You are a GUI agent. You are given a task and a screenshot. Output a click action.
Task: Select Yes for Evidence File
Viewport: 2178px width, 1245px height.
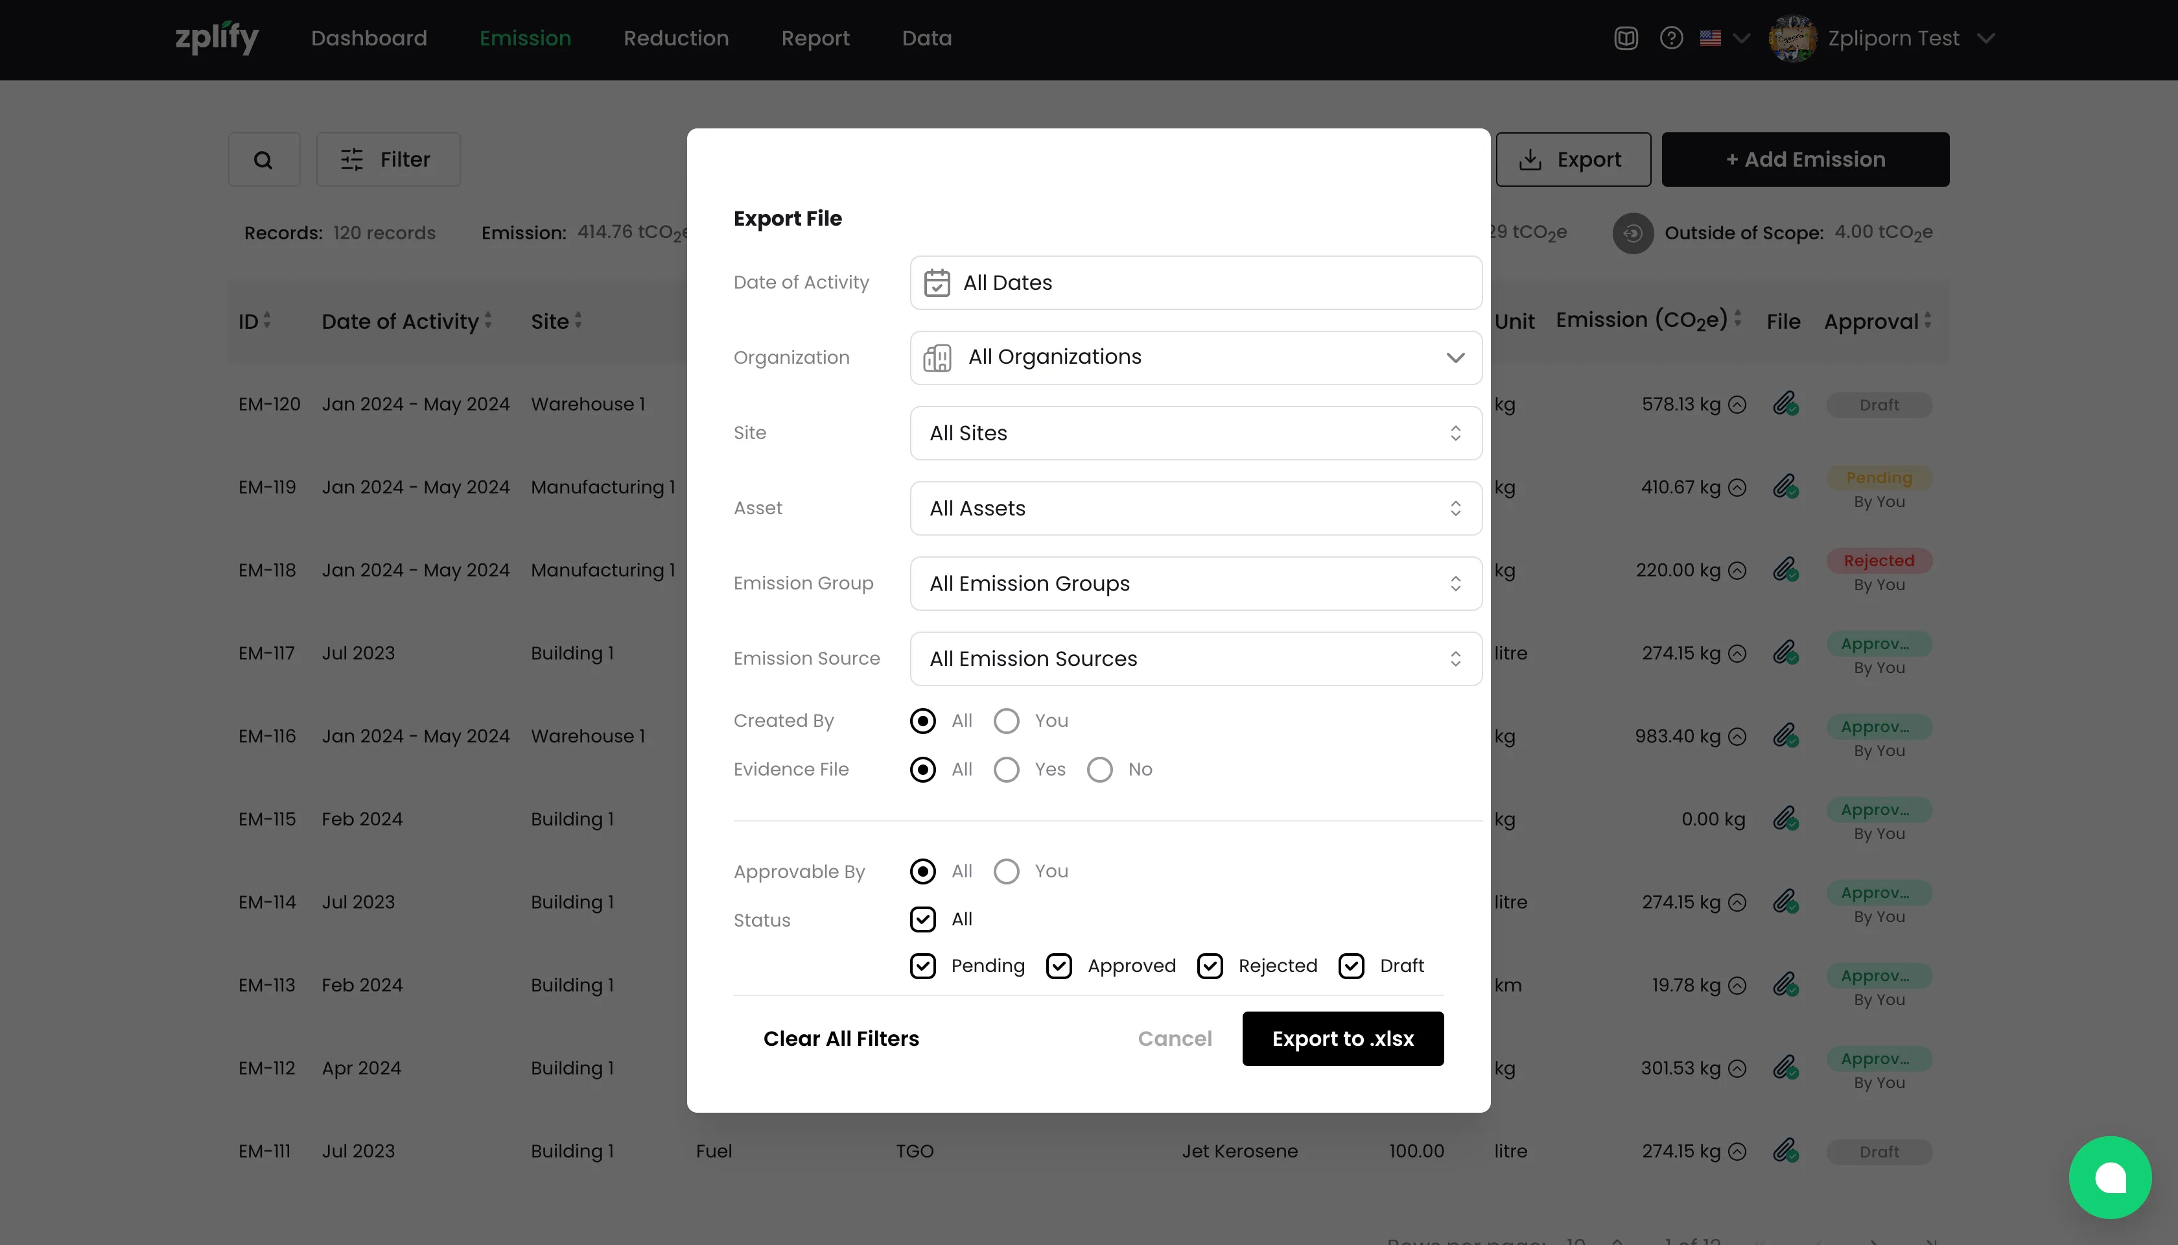[x=1006, y=770]
